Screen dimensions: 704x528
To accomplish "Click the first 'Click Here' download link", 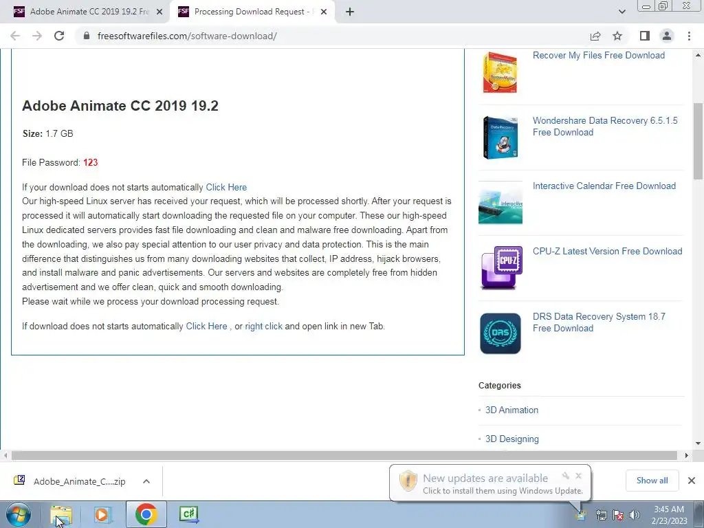I will click(226, 187).
